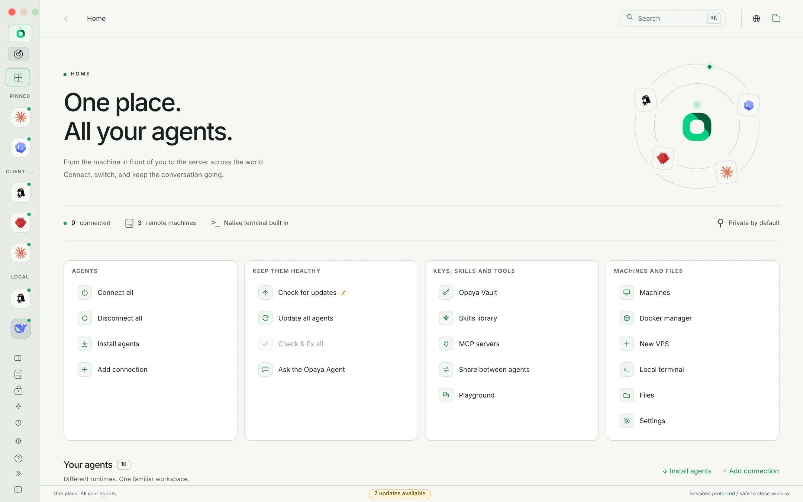Viewport: 803px width, 502px height.
Task: Open the gear settings icon in the sidebar
Action: [18, 441]
